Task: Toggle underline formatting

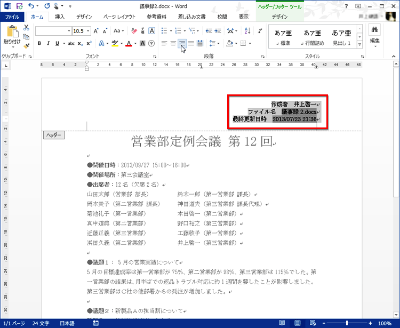Action: 57,44
